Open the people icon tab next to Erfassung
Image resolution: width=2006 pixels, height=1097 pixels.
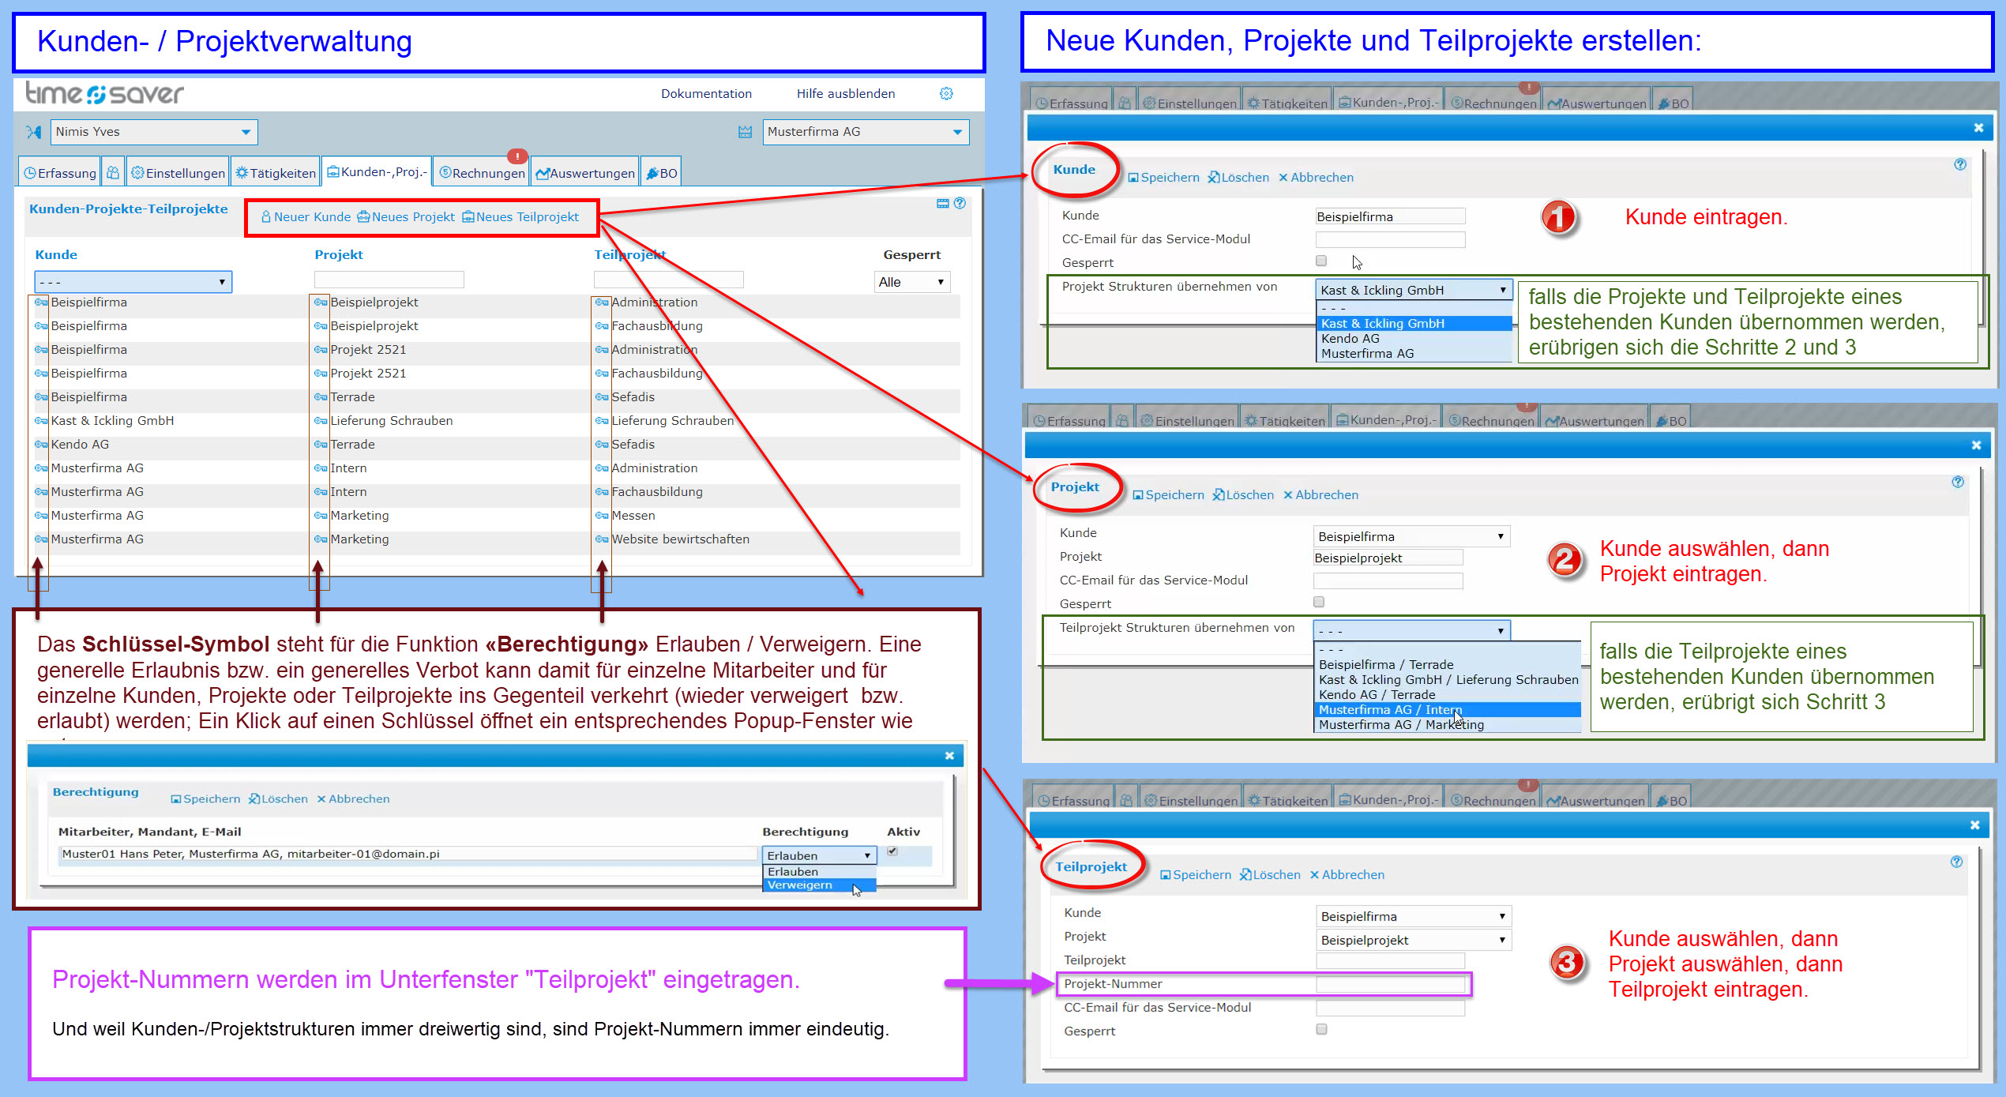pyautogui.click(x=113, y=172)
